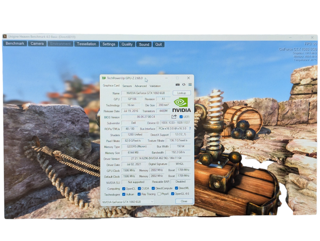Click the Memory Size value 6144 MB
Screen dimensions: 320x241
[133, 153]
